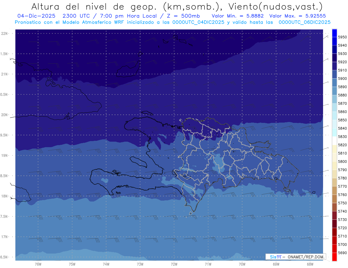
Task: Click the colorbar label '5860'
Action: [342, 112]
